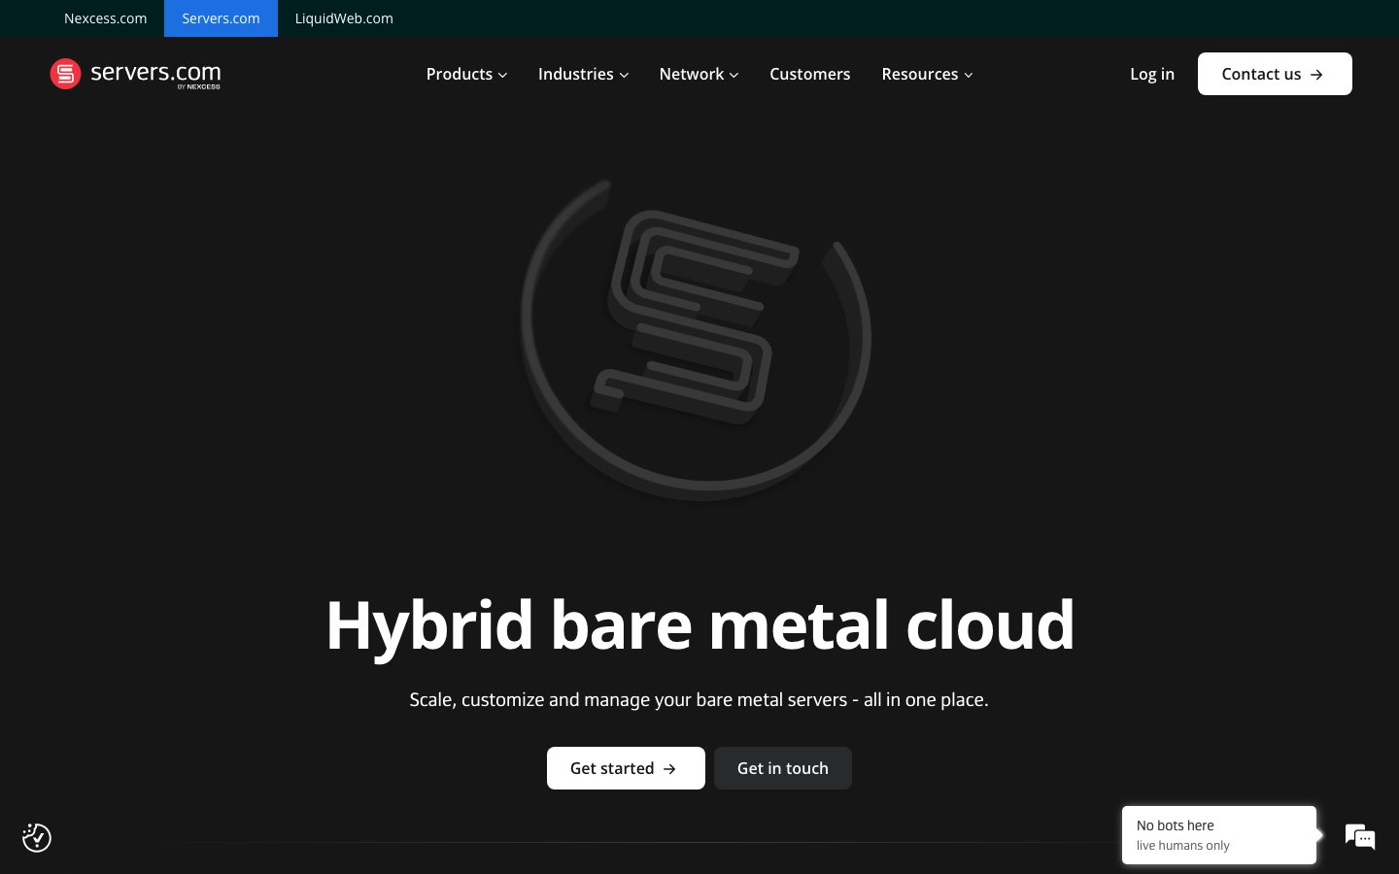Click the arrow in Contact us button
This screenshot has height=874, width=1399.
coord(1316,75)
